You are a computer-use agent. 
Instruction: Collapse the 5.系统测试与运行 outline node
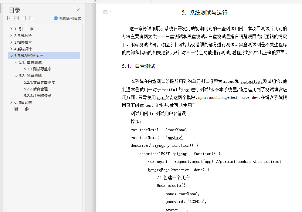[11, 56]
